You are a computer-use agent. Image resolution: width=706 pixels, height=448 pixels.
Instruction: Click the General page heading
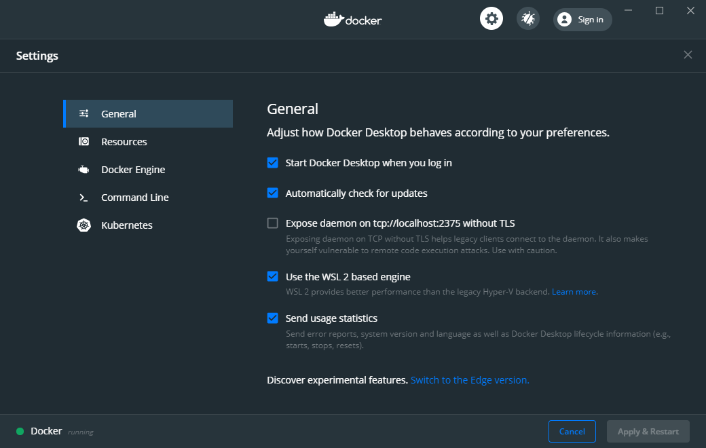(293, 109)
